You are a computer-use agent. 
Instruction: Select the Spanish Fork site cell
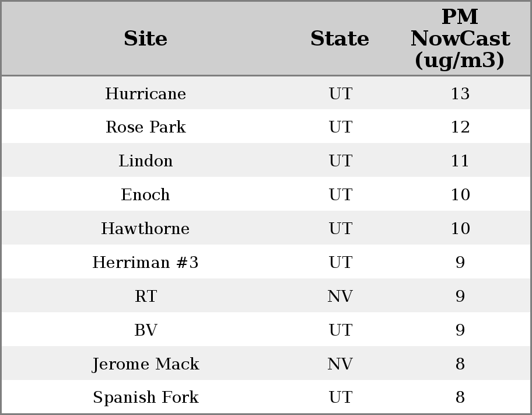[145, 397]
